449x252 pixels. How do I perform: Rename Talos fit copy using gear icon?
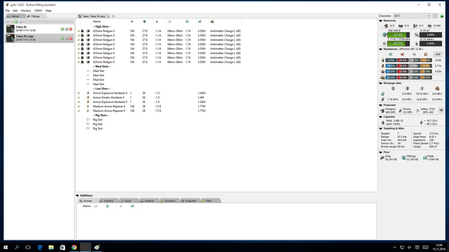pyautogui.click(x=66, y=38)
